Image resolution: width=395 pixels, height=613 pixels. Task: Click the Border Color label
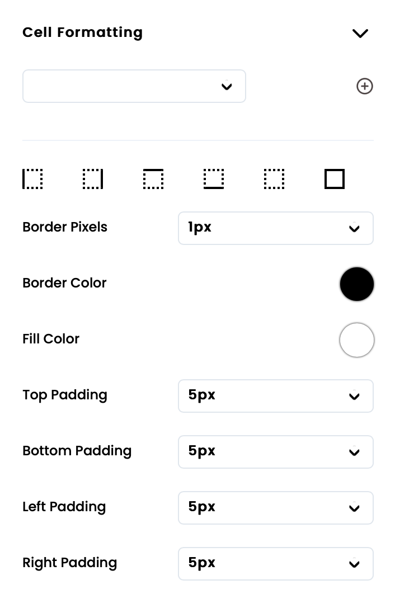[x=64, y=283]
